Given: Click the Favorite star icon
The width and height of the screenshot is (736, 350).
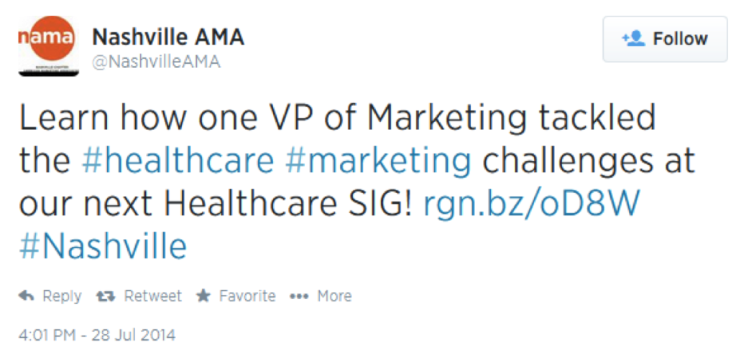Looking at the screenshot, I should pos(203,295).
